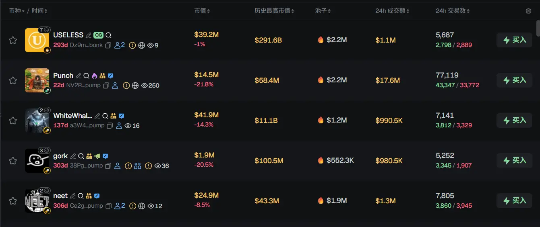The width and height of the screenshot is (540, 227).
Task: Copy the USELESS contract address
Action: 108,45
